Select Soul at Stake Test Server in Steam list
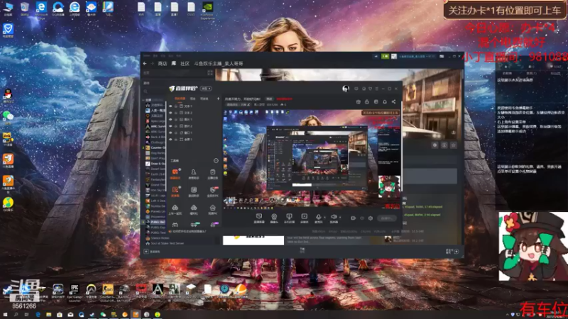Image resolution: width=568 pixels, height=319 pixels. click(165, 243)
